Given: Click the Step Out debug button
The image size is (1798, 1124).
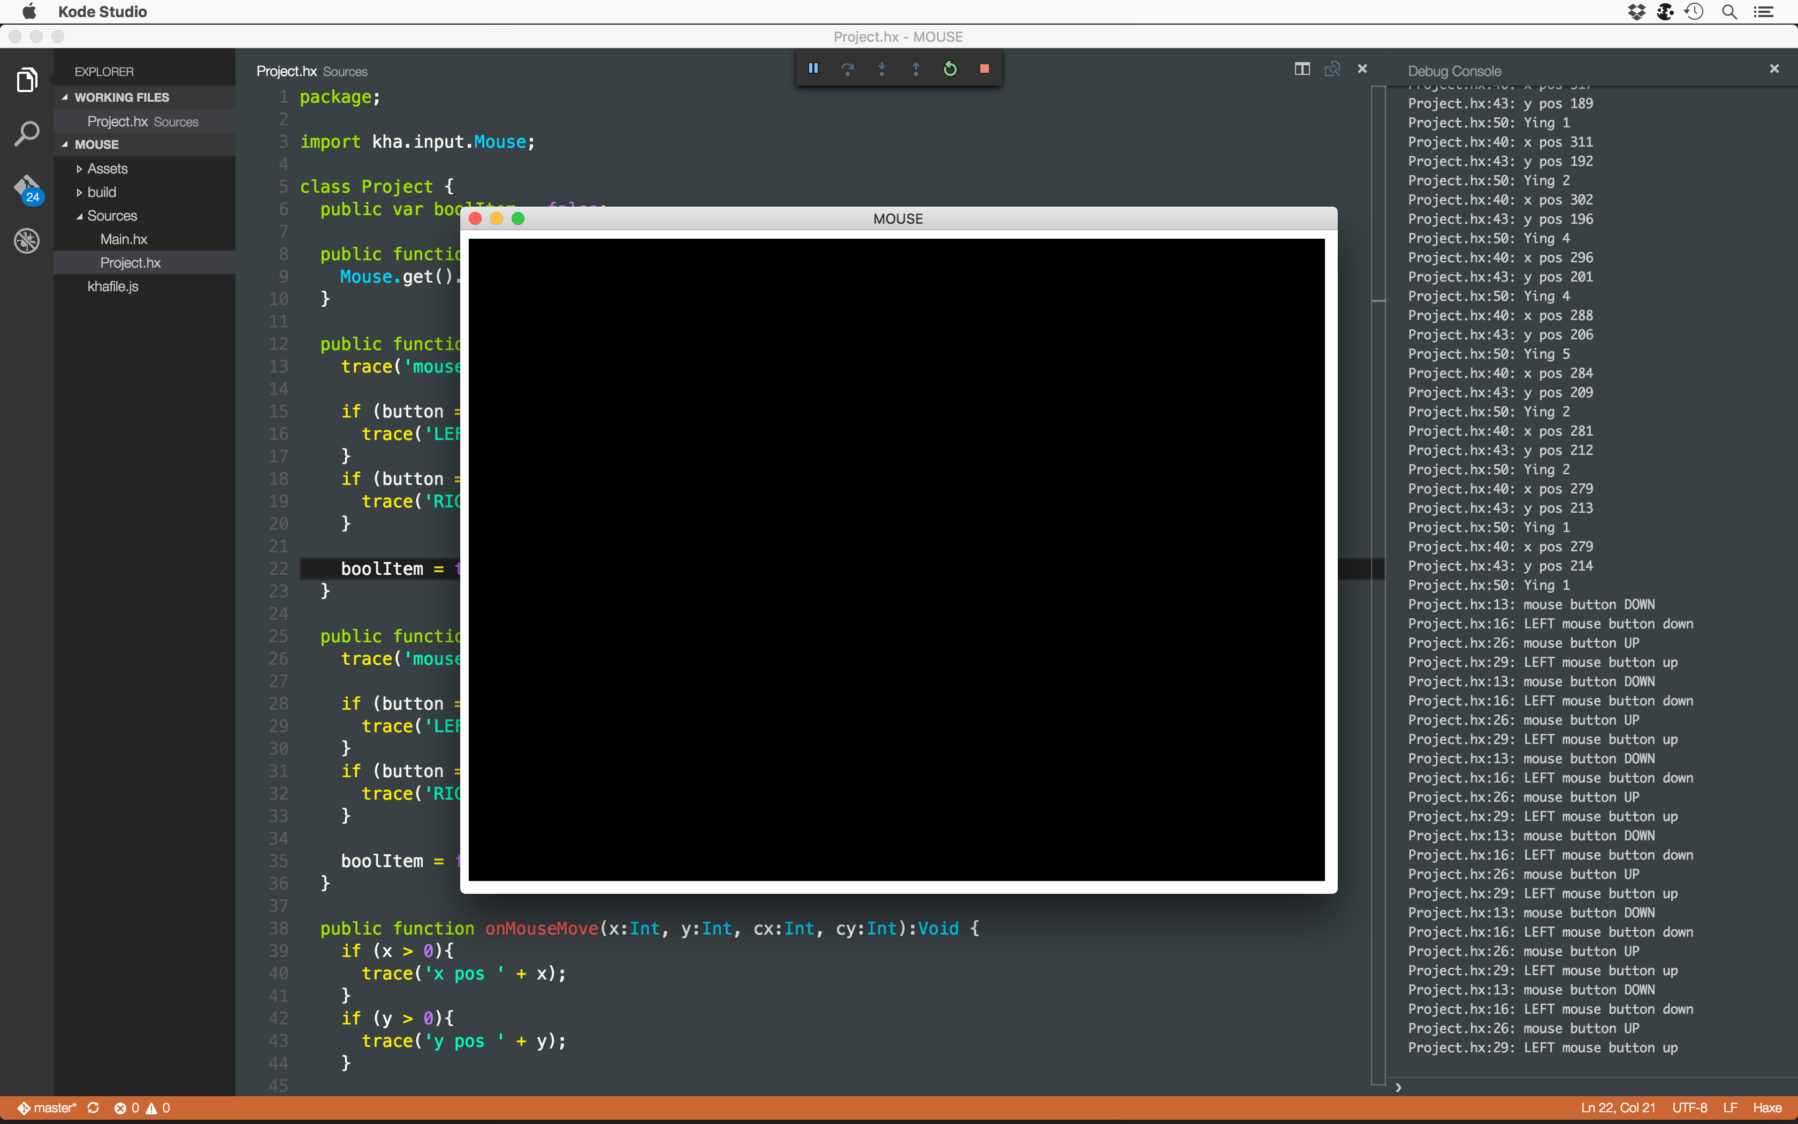Looking at the screenshot, I should (x=916, y=69).
